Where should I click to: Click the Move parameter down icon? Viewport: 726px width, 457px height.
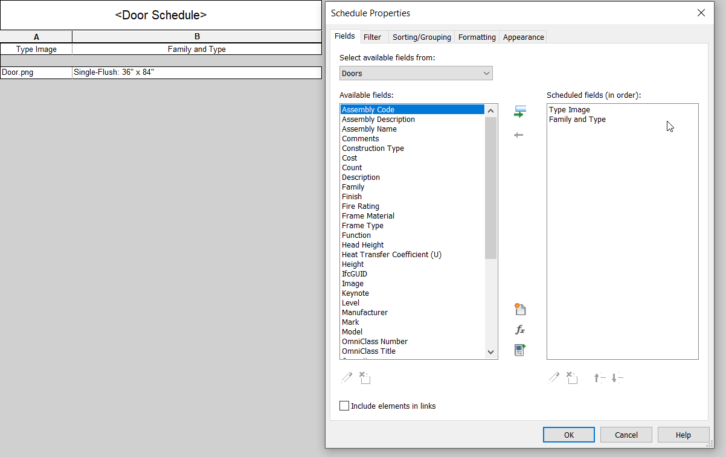click(617, 378)
